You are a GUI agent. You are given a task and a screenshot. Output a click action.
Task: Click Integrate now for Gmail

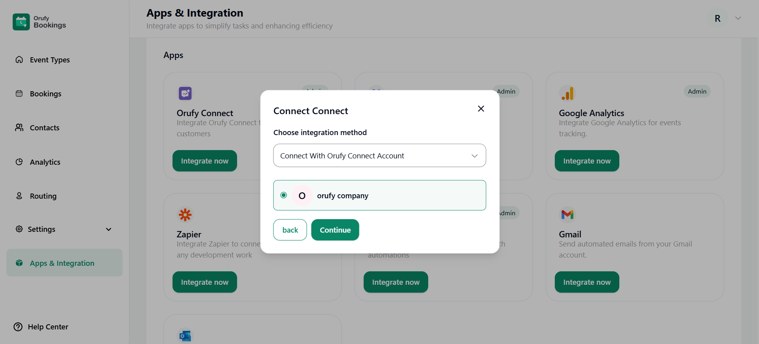click(x=586, y=282)
